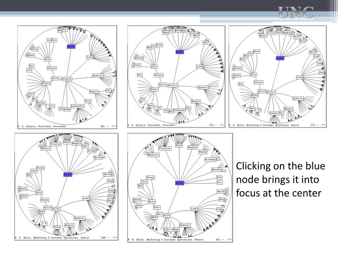Click the Nuss node in diagram 375
The width and height of the screenshot is (338, 254).
coord(302,41)
